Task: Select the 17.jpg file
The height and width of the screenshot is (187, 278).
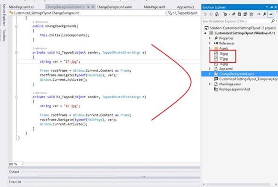Action: point(223,58)
